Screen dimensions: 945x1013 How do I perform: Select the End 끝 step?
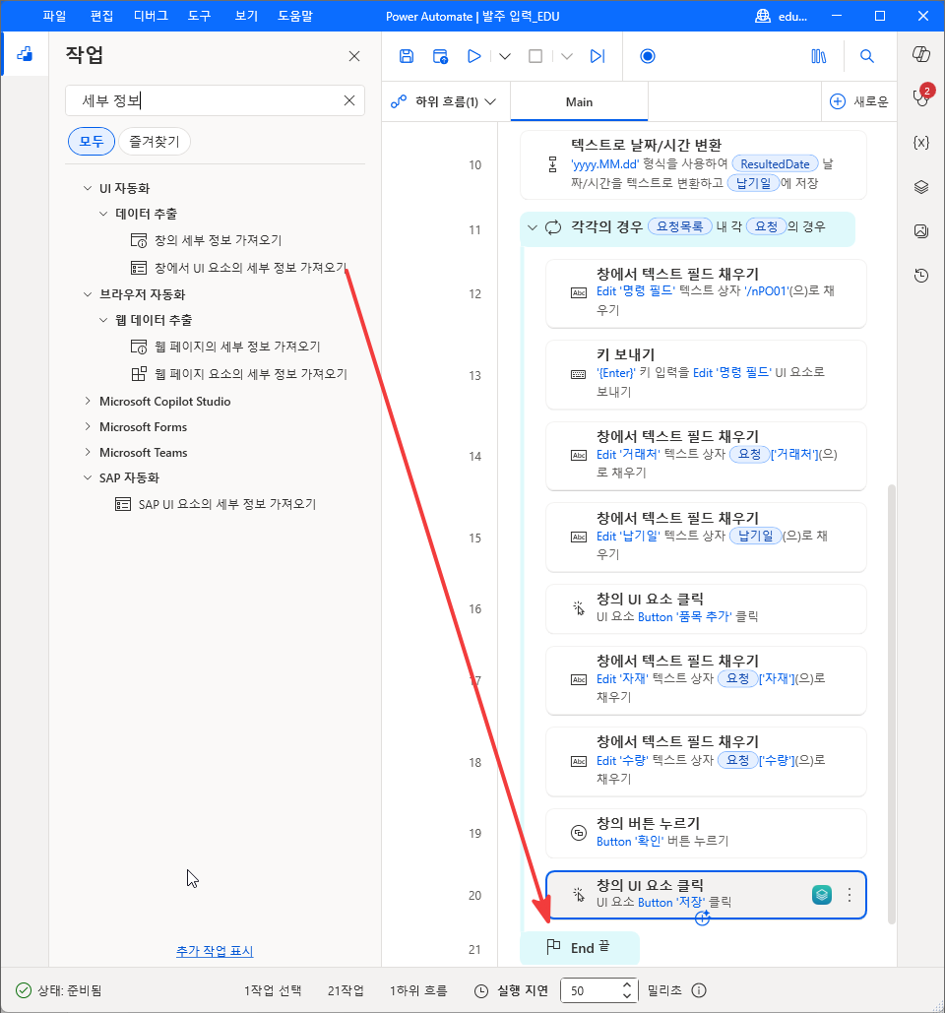(x=580, y=948)
